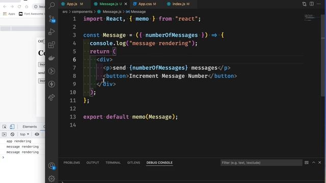Click line number 13 in gutter
Screen dimensions: 326x183
pos(73,117)
